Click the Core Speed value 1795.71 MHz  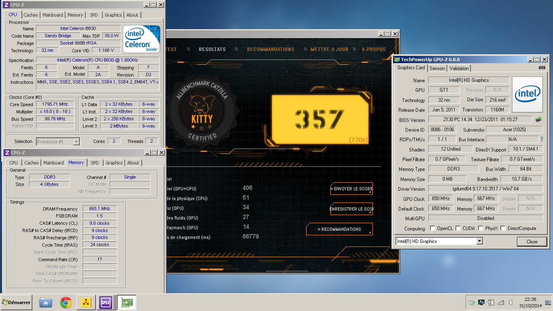(55, 104)
